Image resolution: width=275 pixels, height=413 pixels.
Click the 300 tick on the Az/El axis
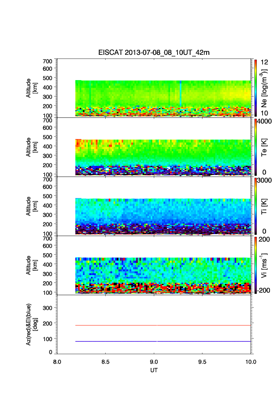pos(48,308)
